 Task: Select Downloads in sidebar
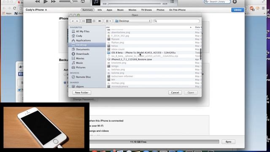(x=83, y=54)
